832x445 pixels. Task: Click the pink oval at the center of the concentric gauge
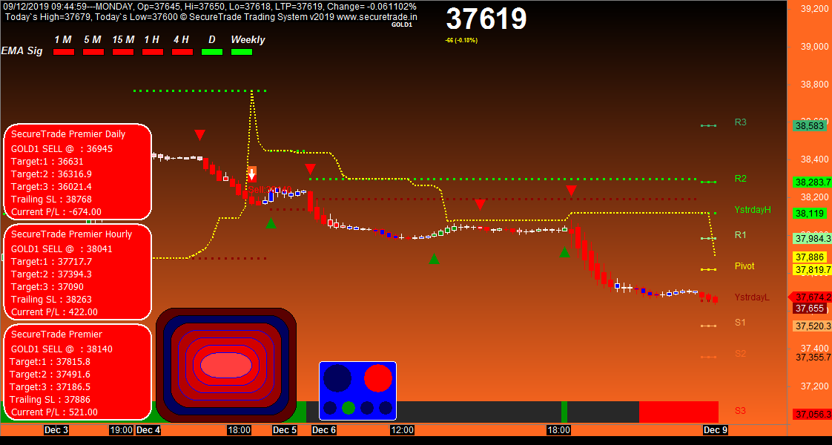[225, 365]
